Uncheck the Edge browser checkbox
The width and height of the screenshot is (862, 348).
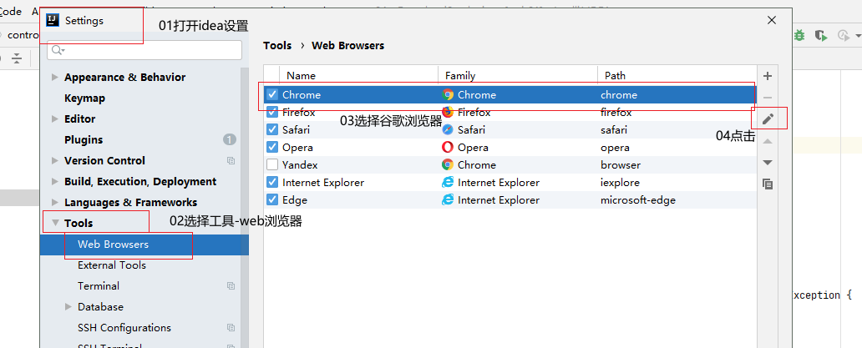[x=272, y=199]
